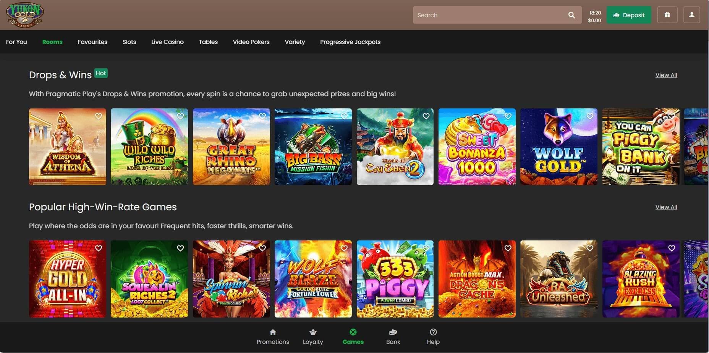
Task: Open the user account icon
Action: tap(691, 15)
